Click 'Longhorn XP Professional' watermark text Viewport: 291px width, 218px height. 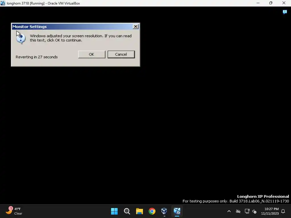(263, 196)
